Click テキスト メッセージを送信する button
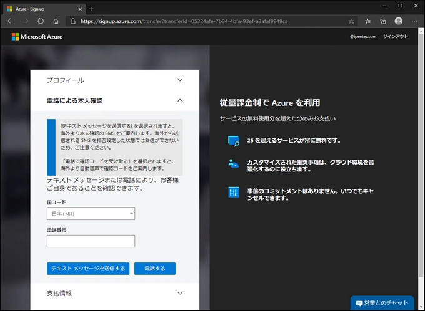The width and height of the screenshot is (425, 311). 88,269
